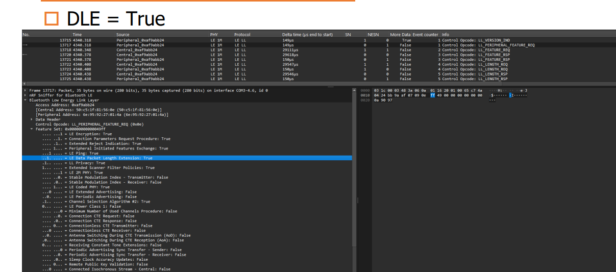
Task: Click the Info column header
Action: click(x=447, y=35)
